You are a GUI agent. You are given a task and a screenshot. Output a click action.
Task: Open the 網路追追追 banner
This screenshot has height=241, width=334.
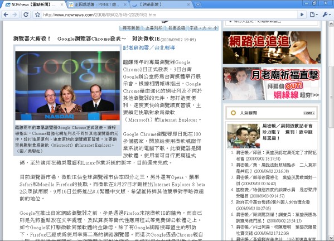(x=272, y=47)
